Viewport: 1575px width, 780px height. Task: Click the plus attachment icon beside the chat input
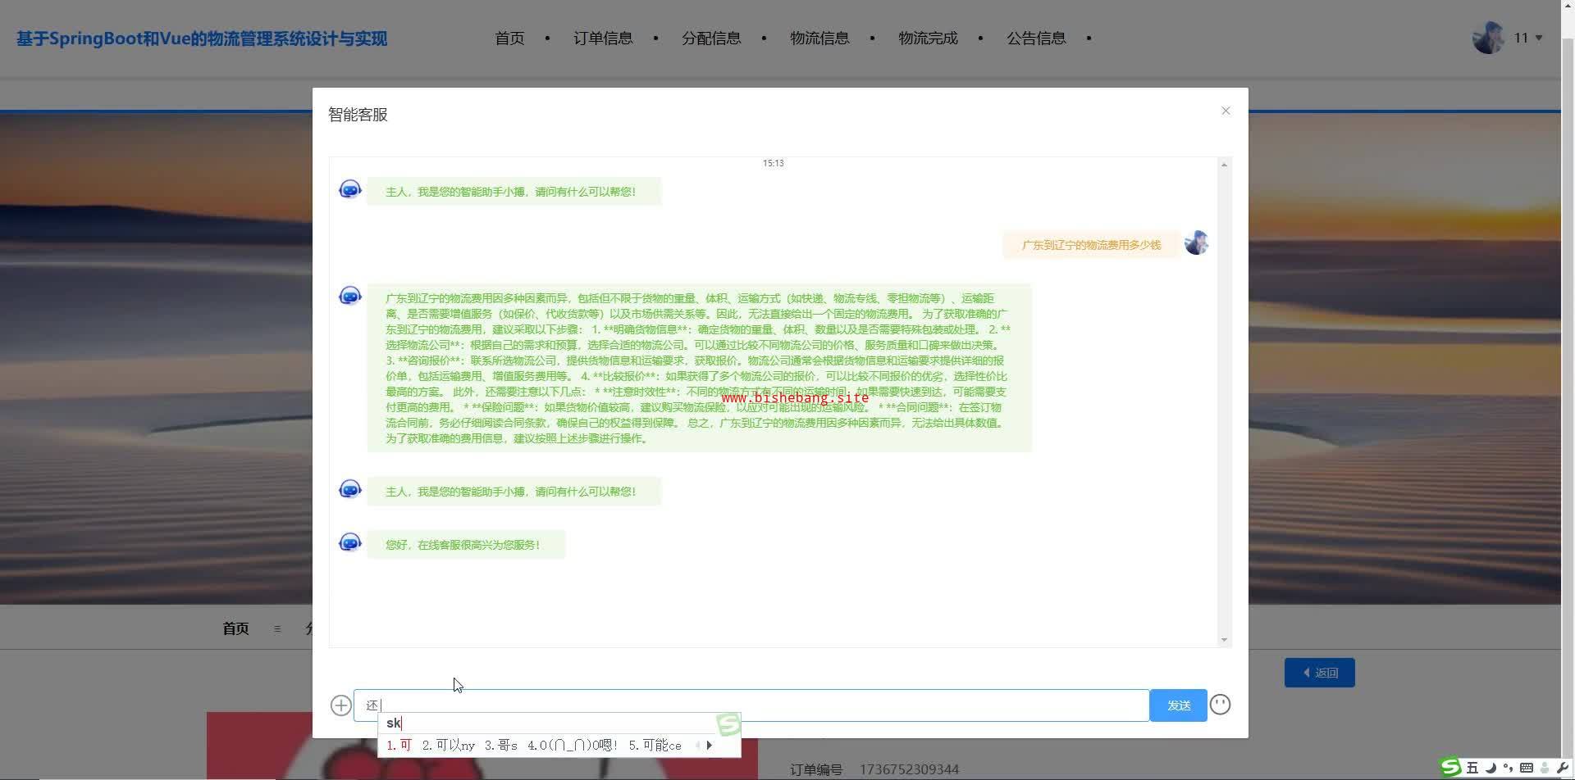(340, 705)
